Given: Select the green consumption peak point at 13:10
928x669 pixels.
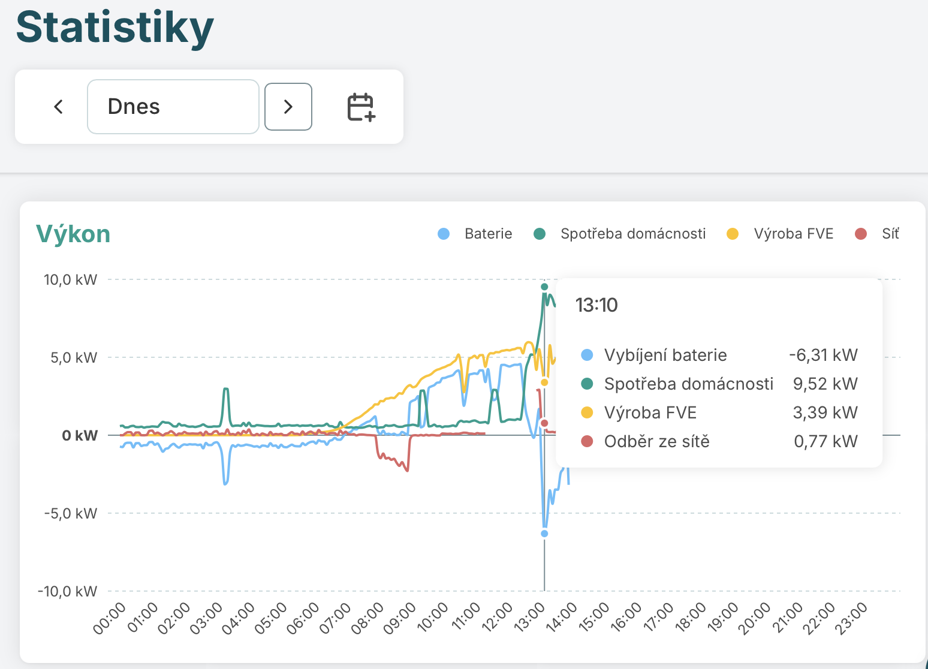Looking at the screenshot, I should (544, 287).
